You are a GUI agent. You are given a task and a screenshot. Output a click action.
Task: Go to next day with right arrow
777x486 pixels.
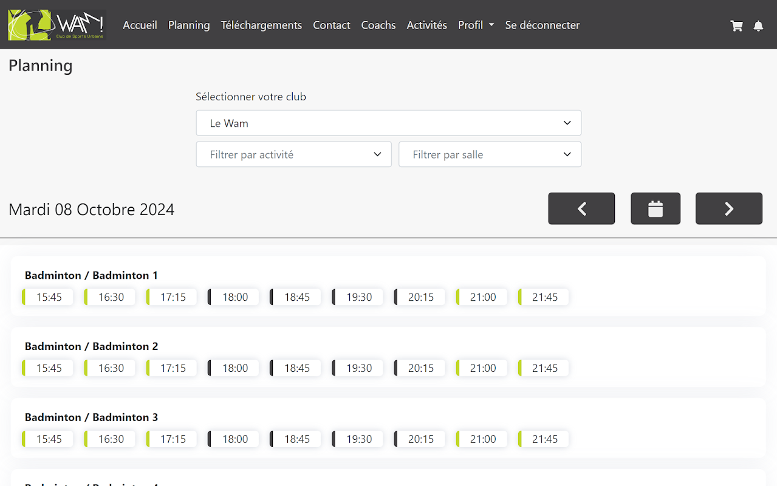(x=729, y=208)
